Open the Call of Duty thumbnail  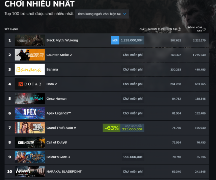point(30,143)
